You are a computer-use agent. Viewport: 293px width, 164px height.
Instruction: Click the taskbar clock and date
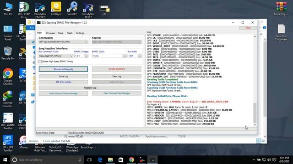(x=284, y=160)
